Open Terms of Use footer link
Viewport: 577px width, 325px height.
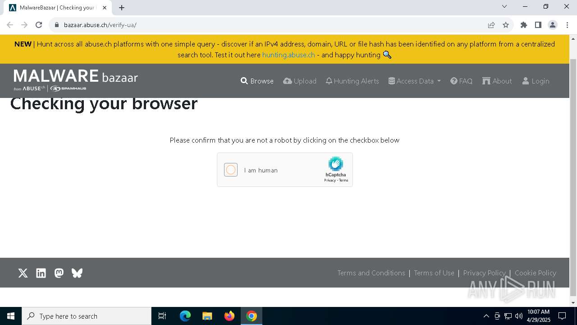[434, 273]
